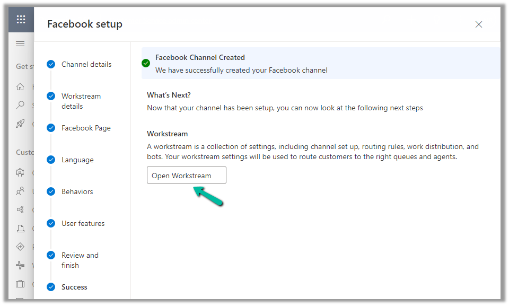This screenshot has width=509, height=306.
Task: Click the rocket icon in sidebar
Action: pyautogui.click(x=21, y=124)
